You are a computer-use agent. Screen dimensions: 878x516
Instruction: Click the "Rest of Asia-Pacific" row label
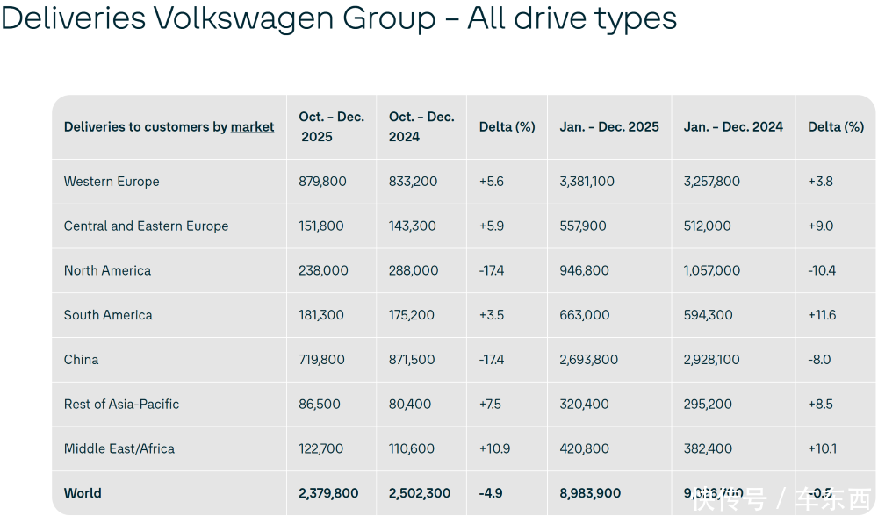[x=121, y=405]
